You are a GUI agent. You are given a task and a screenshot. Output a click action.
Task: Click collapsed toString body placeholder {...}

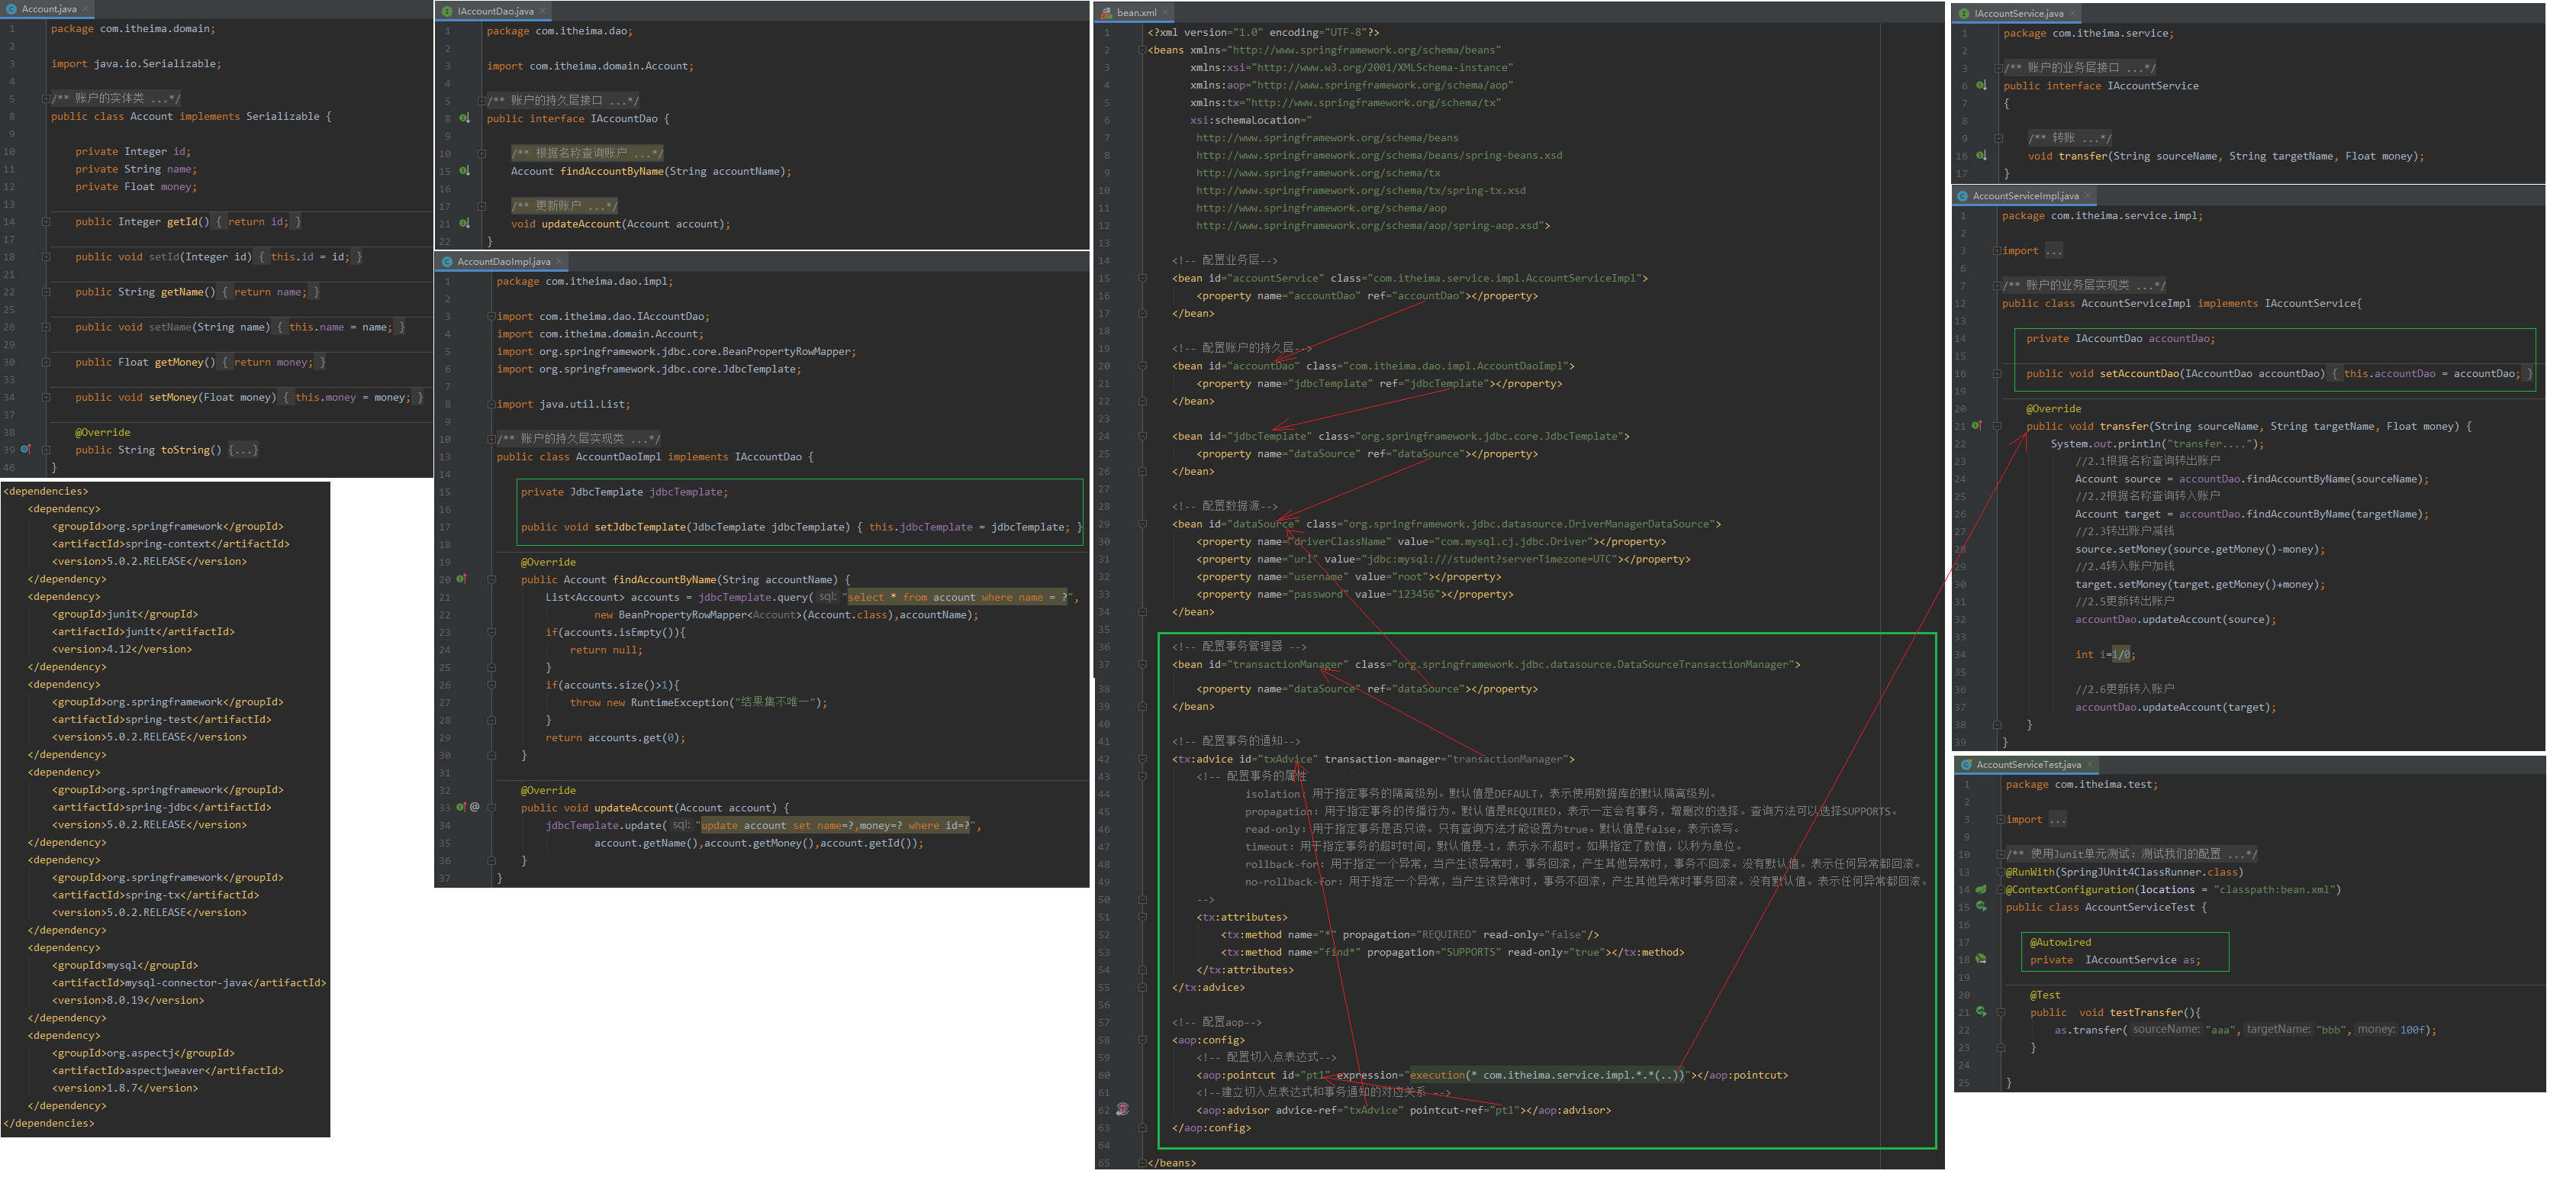coord(243,450)
